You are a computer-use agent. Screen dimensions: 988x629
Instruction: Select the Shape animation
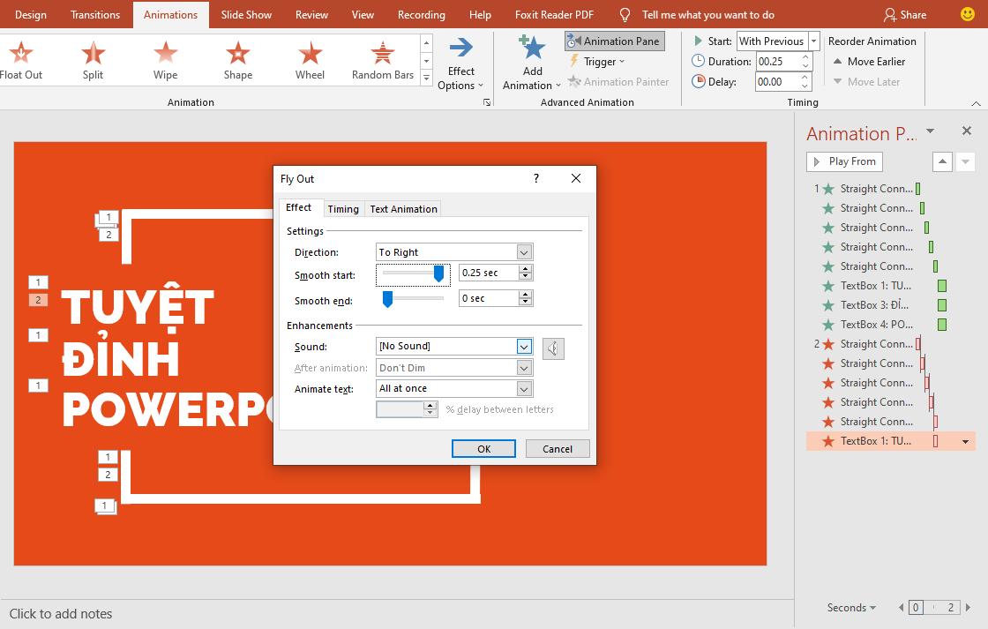point(237,59)
